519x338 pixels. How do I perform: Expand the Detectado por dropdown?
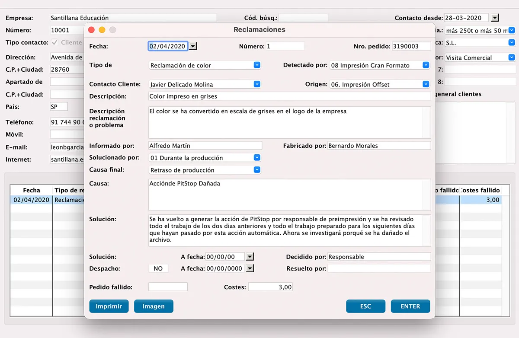(426, 65)
